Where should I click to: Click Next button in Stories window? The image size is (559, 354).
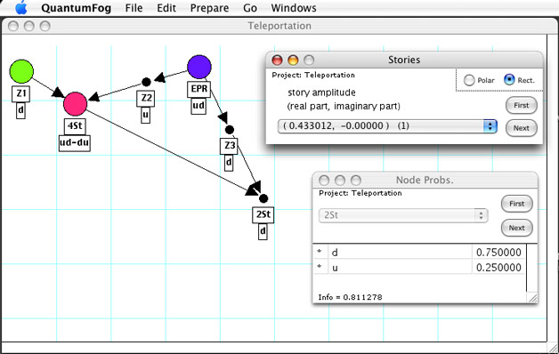point(522,128)
